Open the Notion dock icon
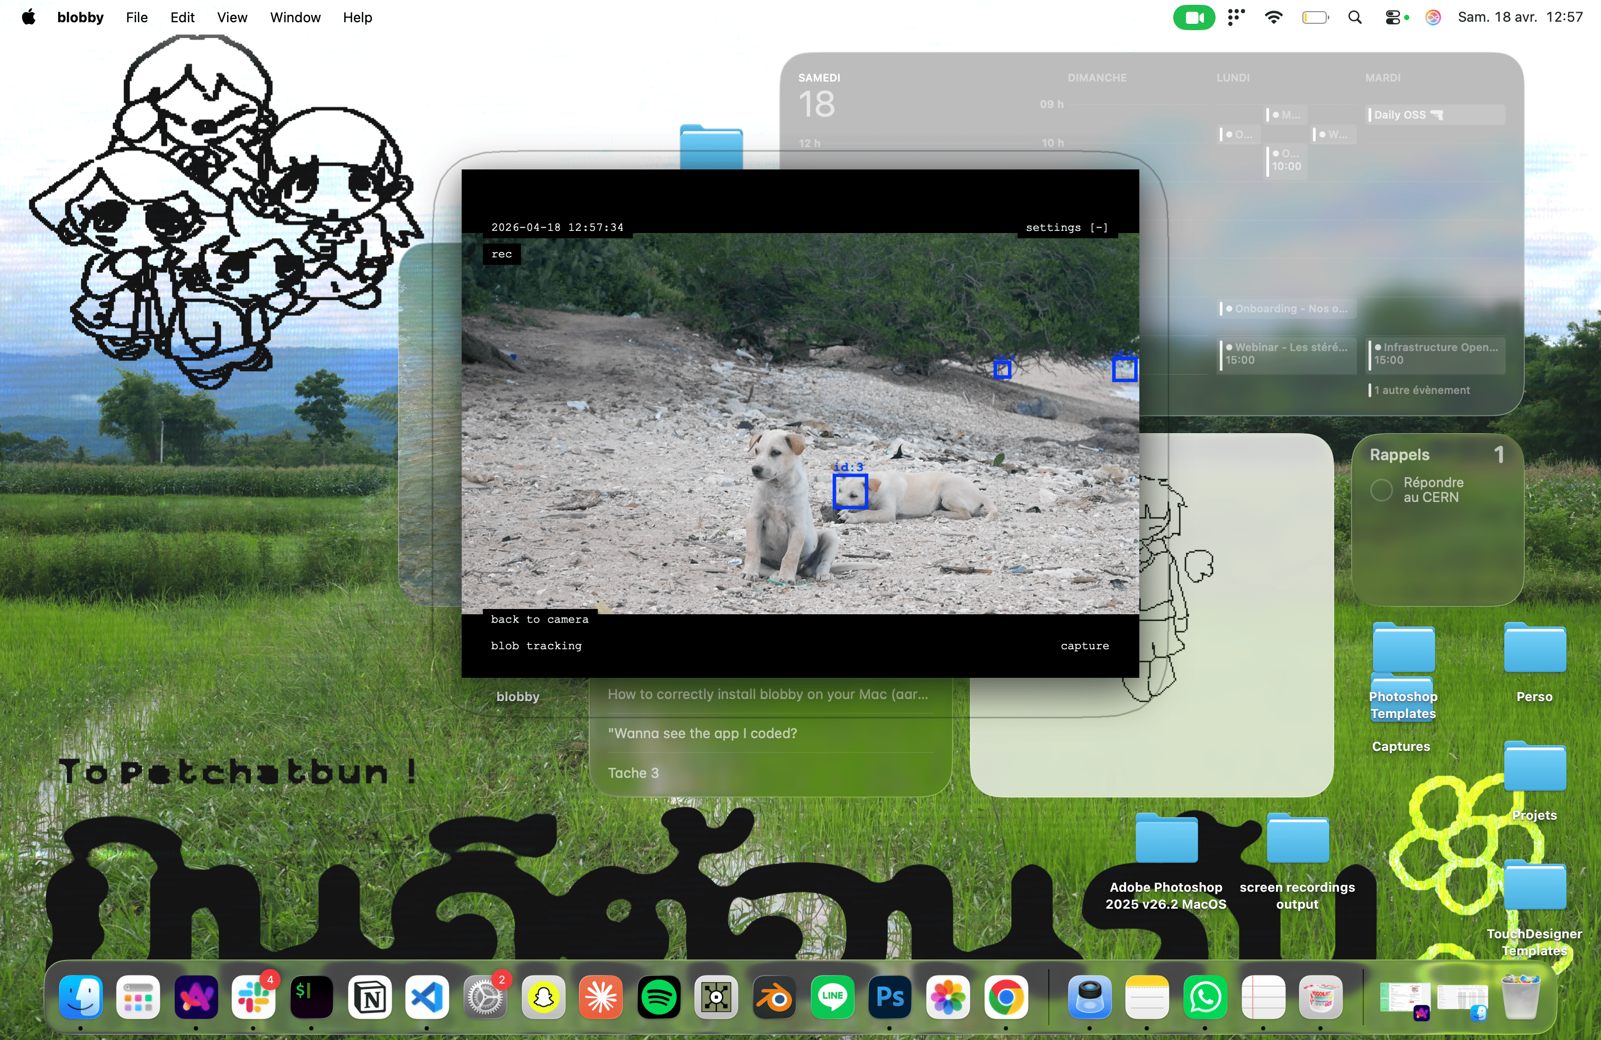 [x=370, y=997]
